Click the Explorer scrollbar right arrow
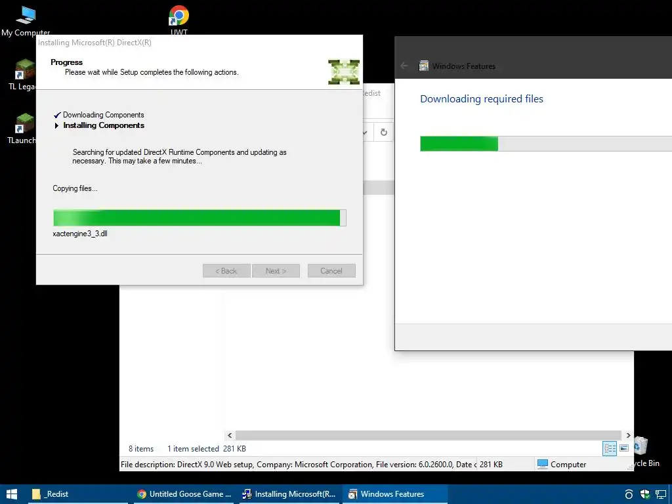672x504 pixels. 628,435
